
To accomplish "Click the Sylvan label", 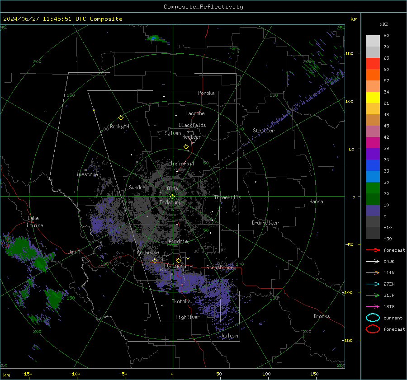I will click(x=173, y=134).
